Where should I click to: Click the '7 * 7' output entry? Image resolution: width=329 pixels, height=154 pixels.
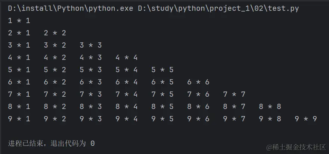pyautogui.click(x=234, y=94)
